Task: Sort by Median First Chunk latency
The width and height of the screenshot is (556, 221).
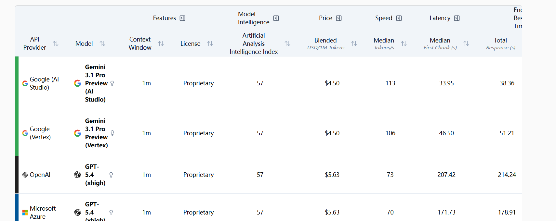Action: tap(466, 43)
